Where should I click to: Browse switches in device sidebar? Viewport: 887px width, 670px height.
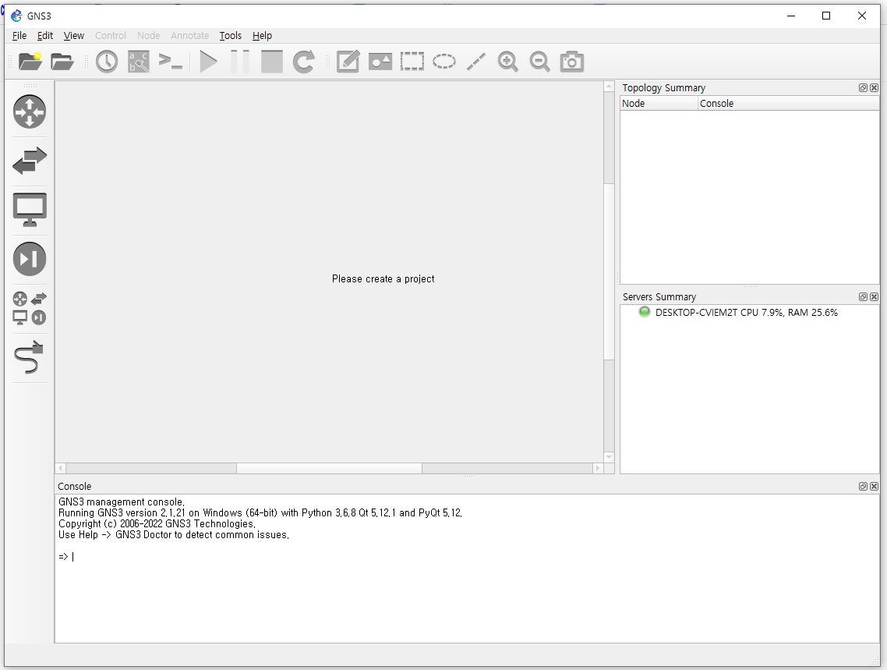(30, 161)
